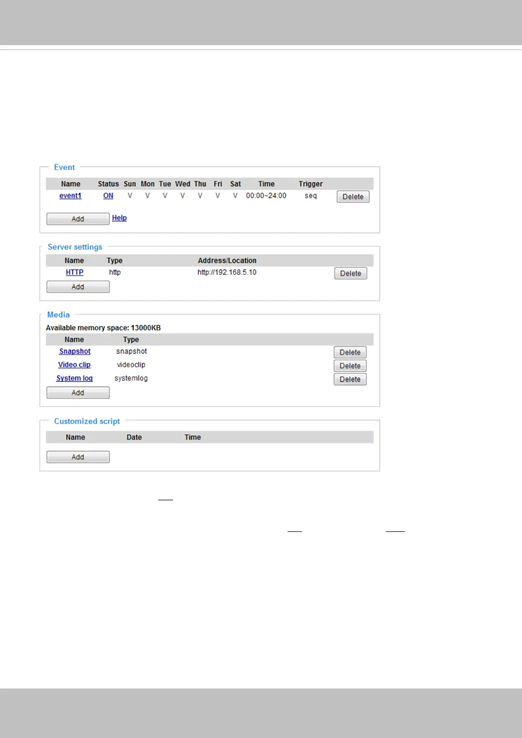Open the System log media link

[x=75, y=378]
